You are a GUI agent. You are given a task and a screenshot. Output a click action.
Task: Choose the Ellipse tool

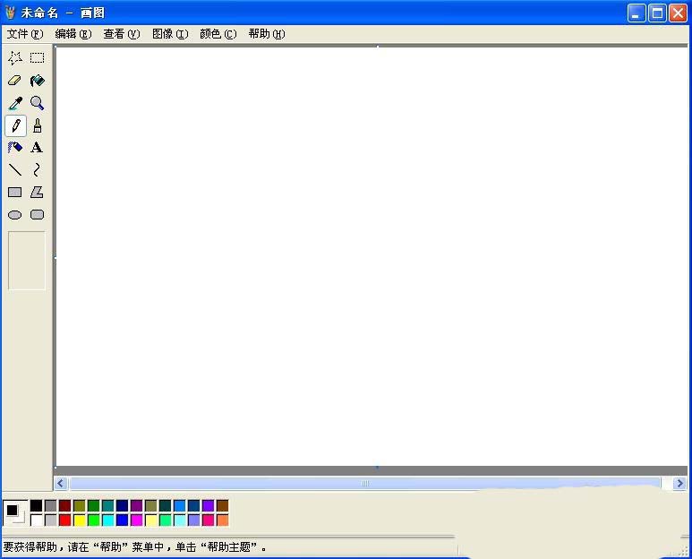[15, 215]
